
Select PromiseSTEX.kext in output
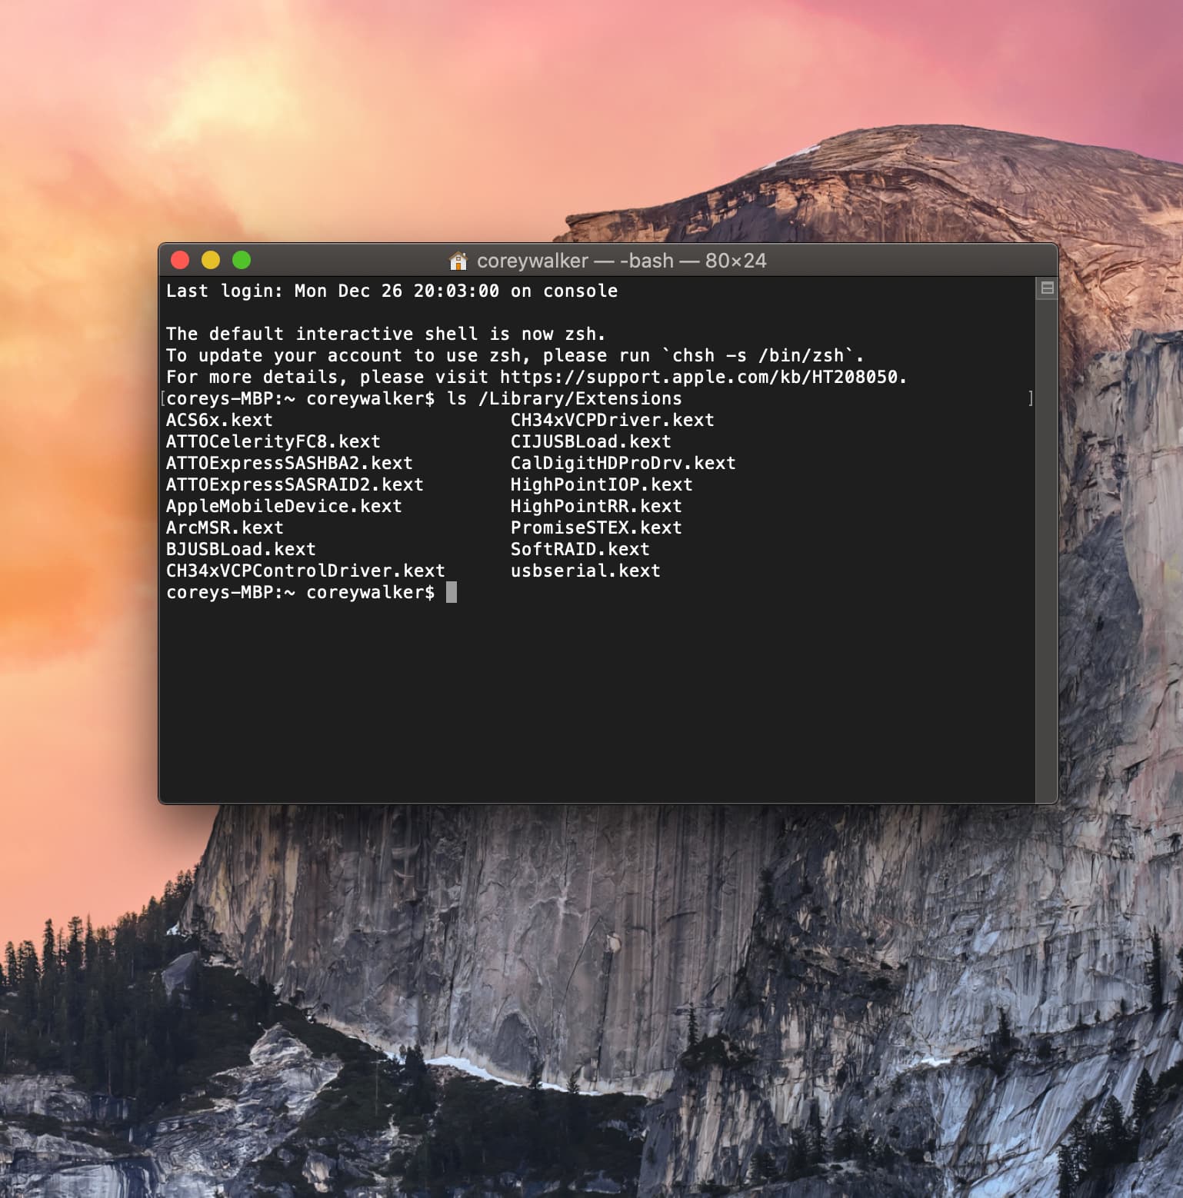596,528
